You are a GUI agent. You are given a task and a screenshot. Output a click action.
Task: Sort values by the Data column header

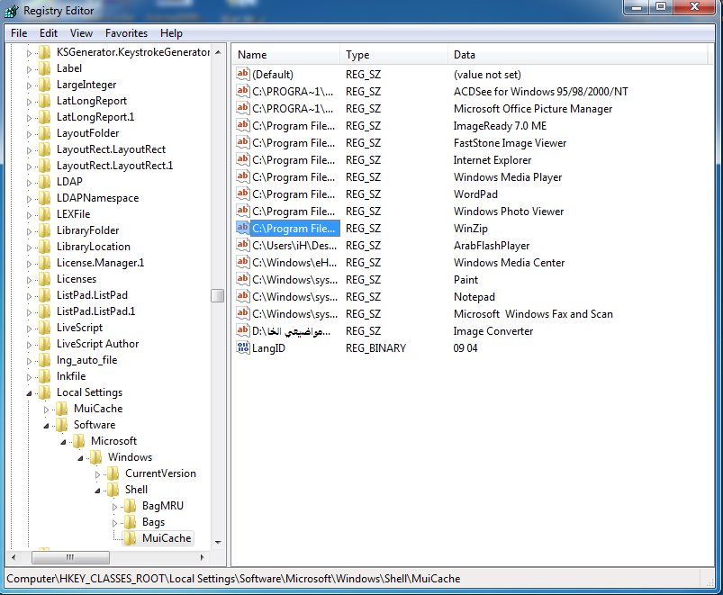(x=577, y=54)
